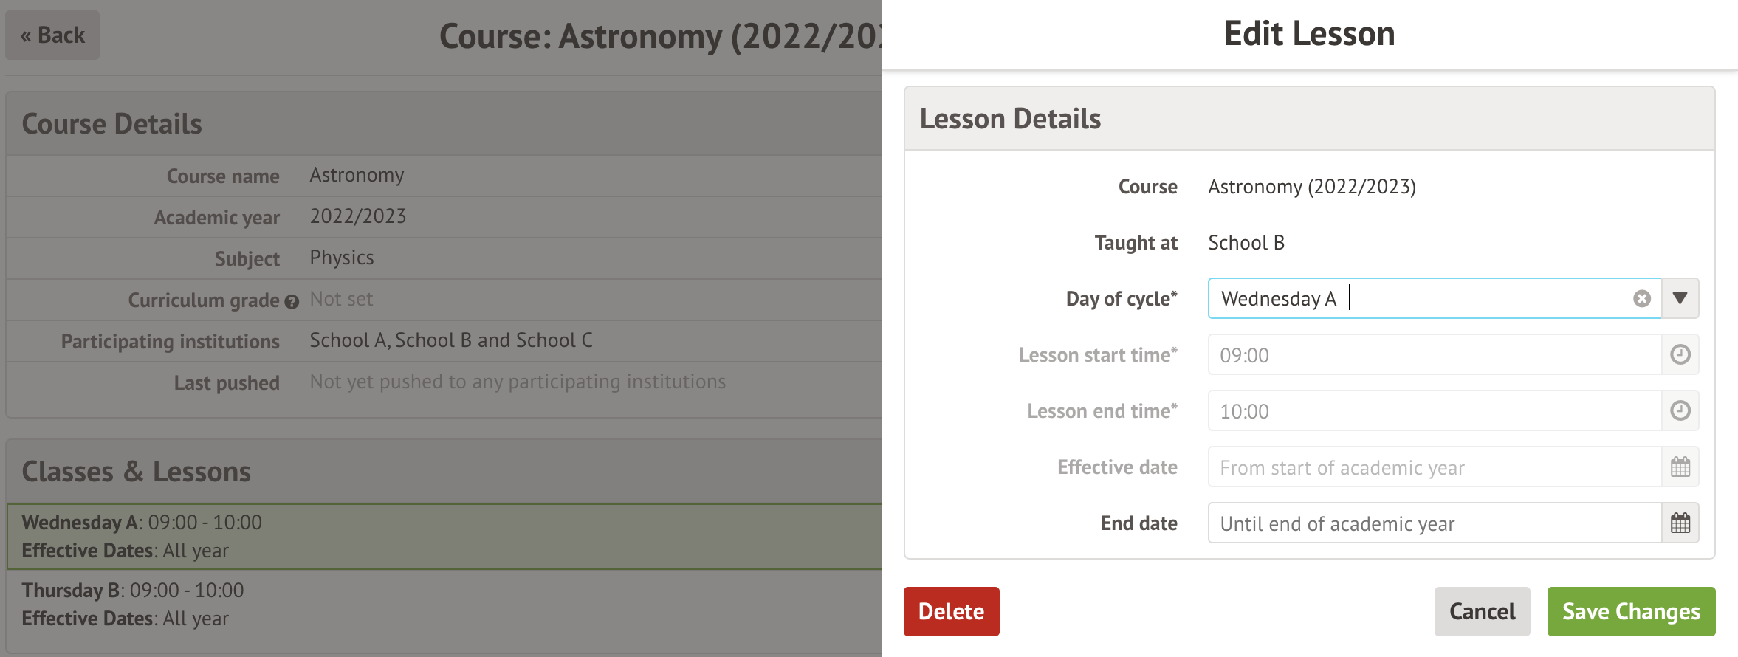Open the Effective date calendar picker
Image resolution: width=1738 pixels, height=657 pixels.
[x=1680, y=467]
